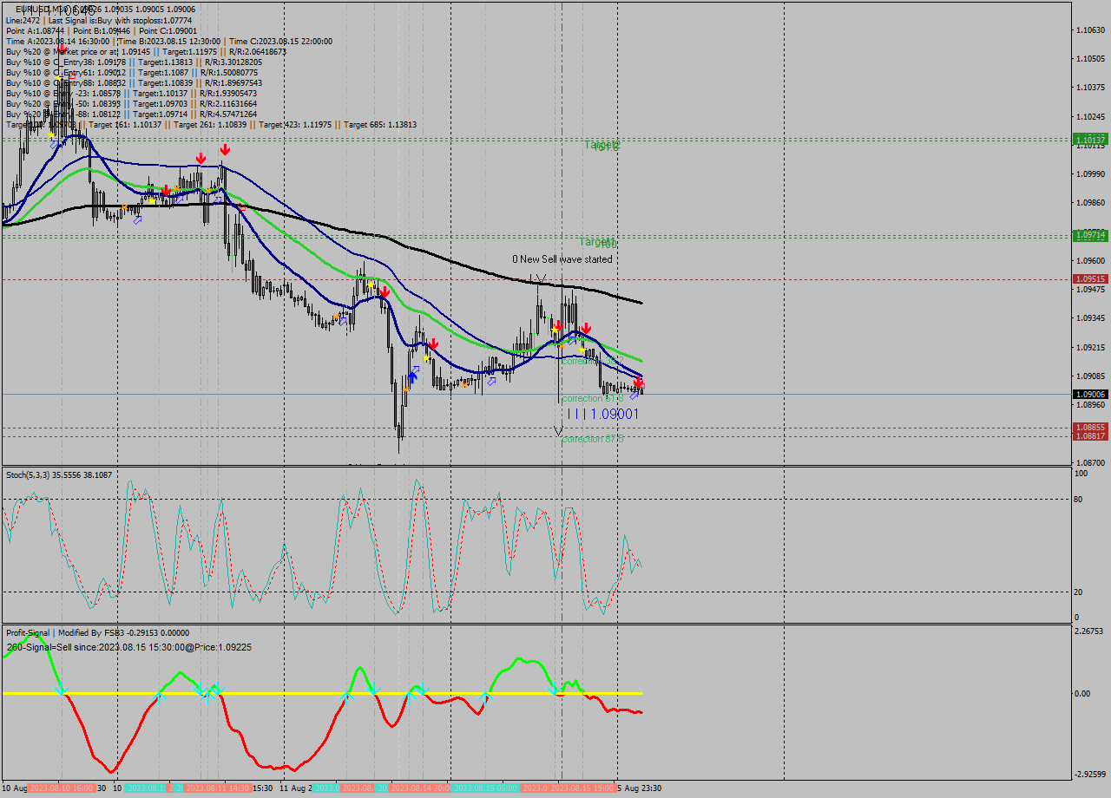Click the yellow zero-level line in the Profit-Signal panel
The image size is (1111, 798).
click(260, 693)
